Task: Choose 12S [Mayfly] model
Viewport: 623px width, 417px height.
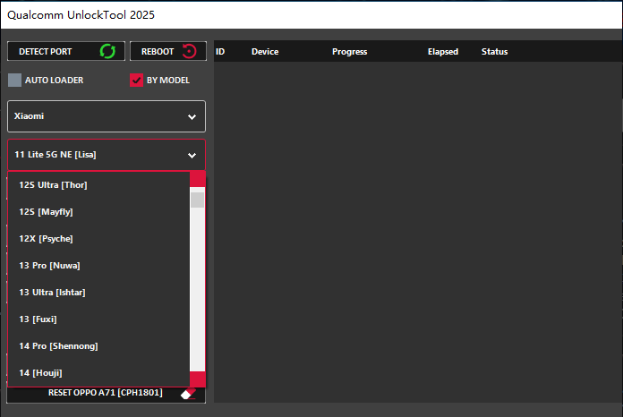Action: pyautogui.click(x=47, y=212)
